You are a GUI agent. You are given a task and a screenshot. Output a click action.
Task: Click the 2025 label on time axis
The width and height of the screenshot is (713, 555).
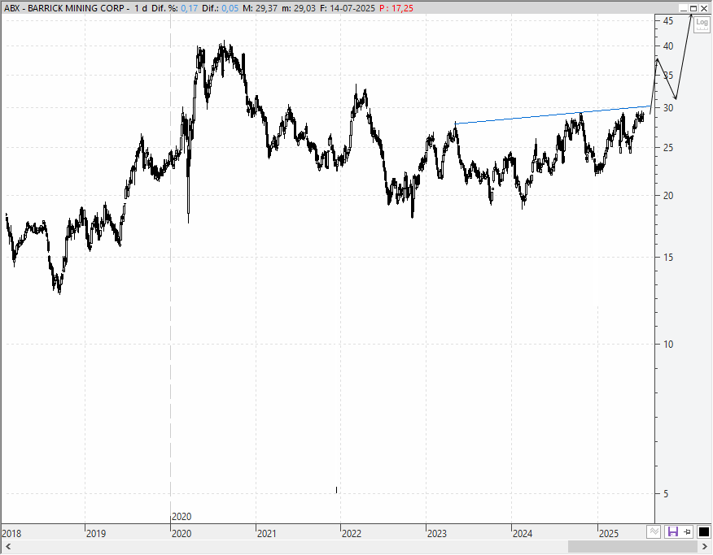tap(609, 534)
